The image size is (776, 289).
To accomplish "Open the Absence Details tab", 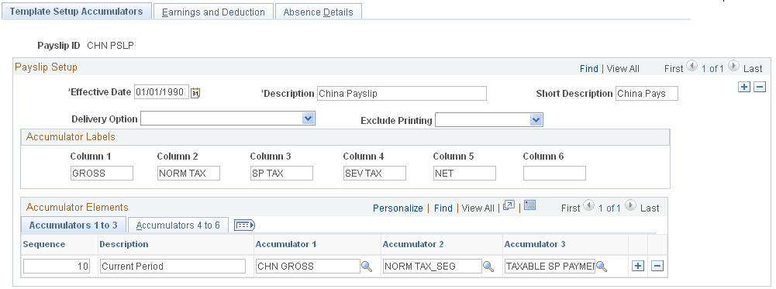I will (318, 12).
